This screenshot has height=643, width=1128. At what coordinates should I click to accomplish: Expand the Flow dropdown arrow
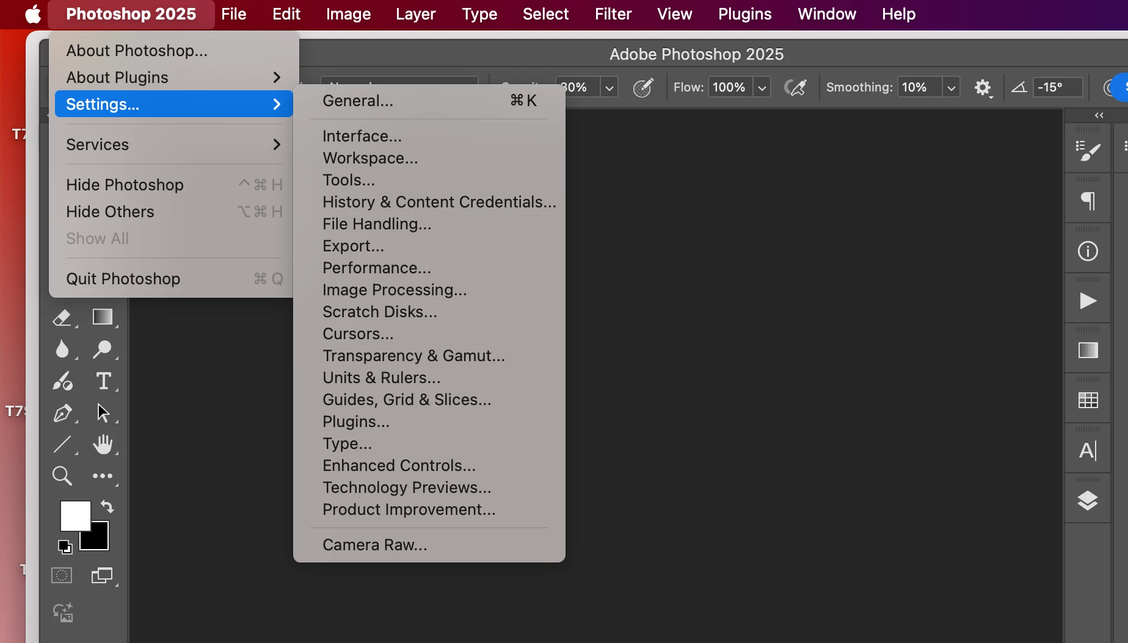point(762,88)
